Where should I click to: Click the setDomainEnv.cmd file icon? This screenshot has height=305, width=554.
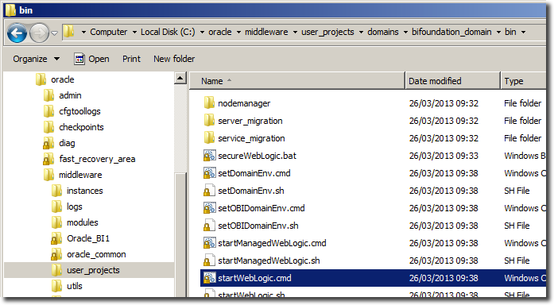point(209,173)
